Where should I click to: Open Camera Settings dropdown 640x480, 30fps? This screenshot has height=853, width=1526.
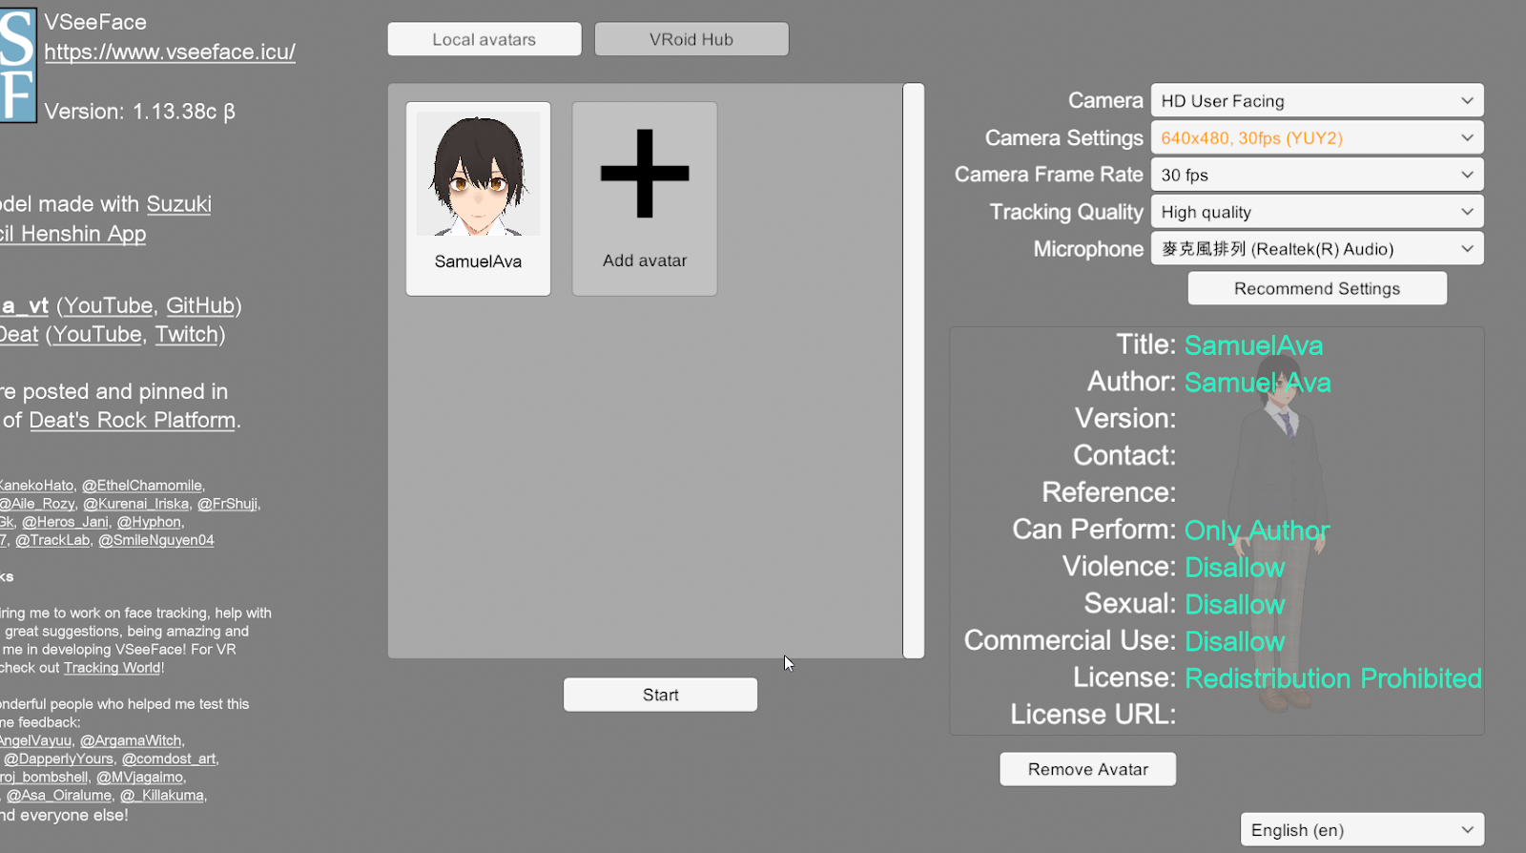(x=1317, y=138)
